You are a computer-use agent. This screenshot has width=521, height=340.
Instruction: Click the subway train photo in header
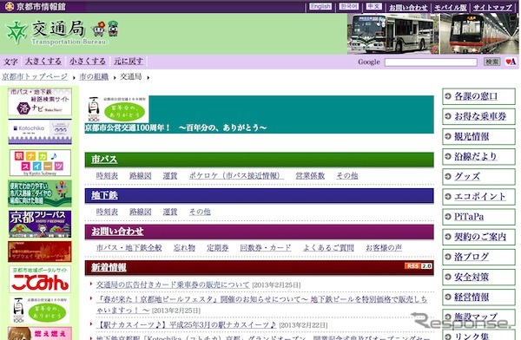coord(479,34)
